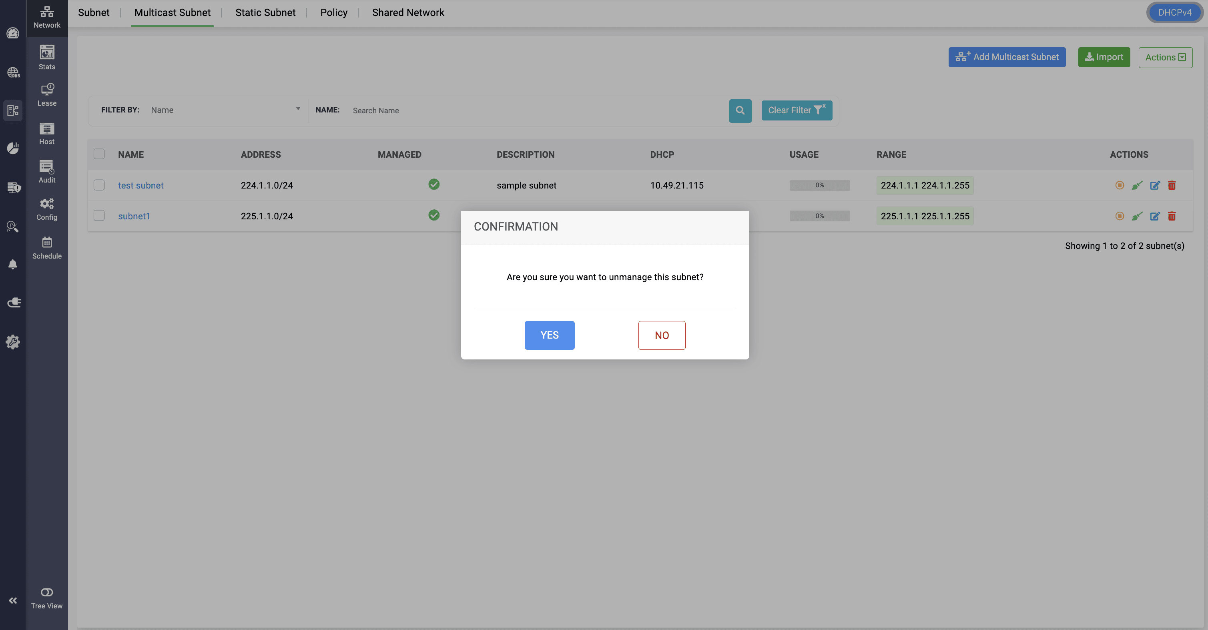
Task: Switch to the Static Subnet tab
Action: tap(265, 13)
